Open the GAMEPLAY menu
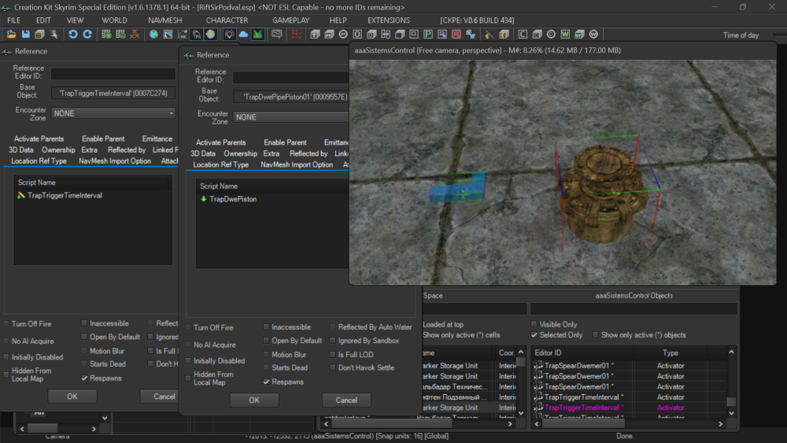This screenshot has height=443, width=787. 290,20
